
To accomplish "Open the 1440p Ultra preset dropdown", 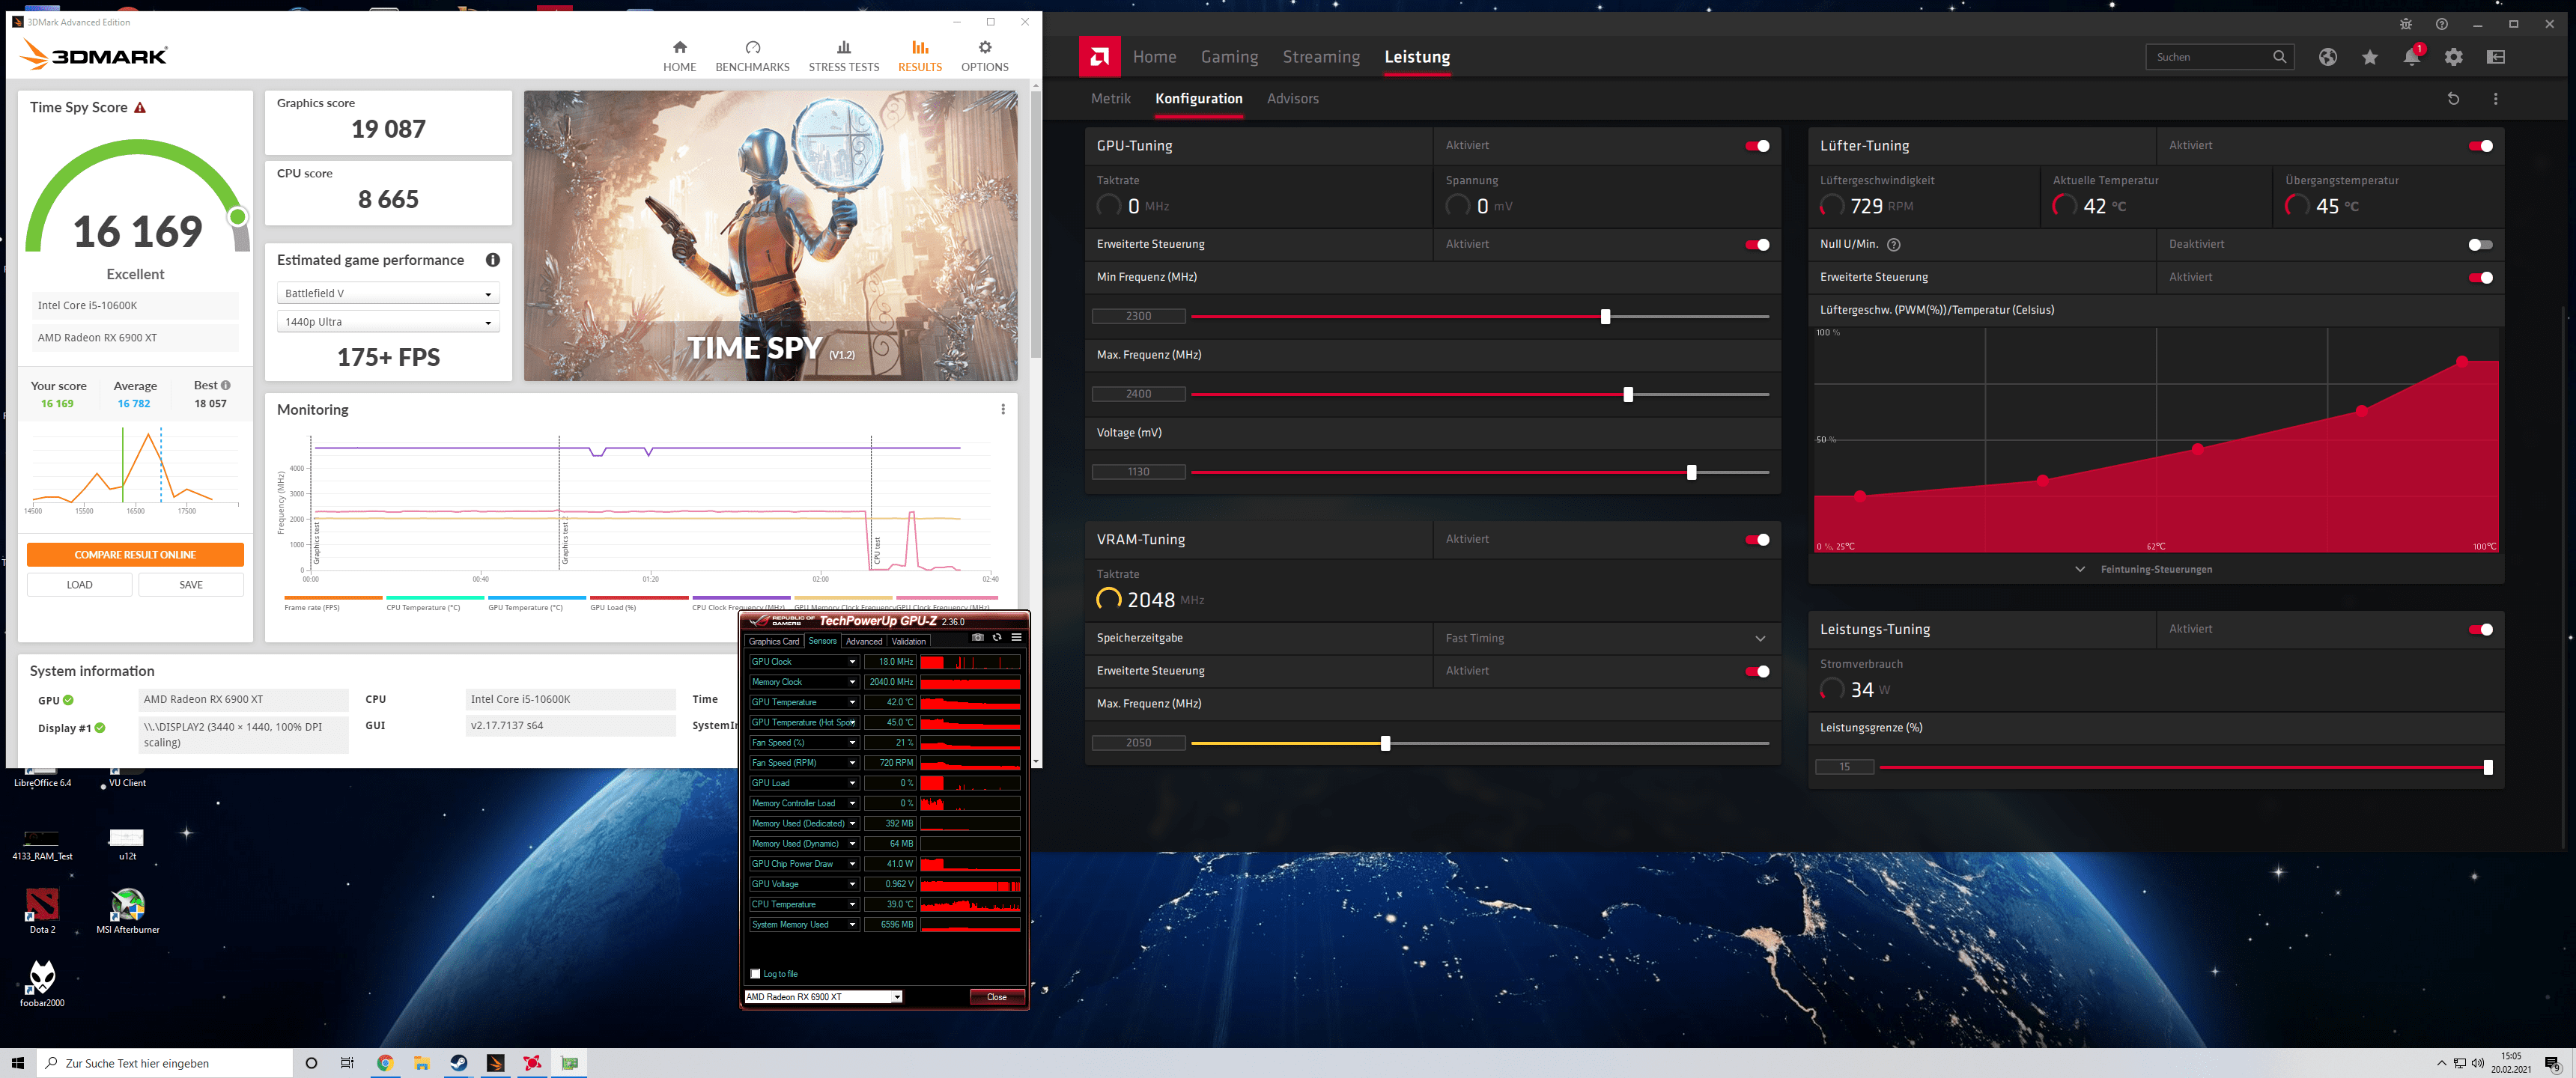I will [x=388, y=322].
